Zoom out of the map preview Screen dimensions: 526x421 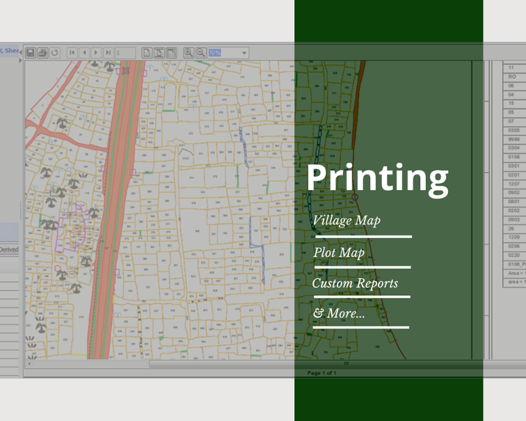[x=200, y=53]
